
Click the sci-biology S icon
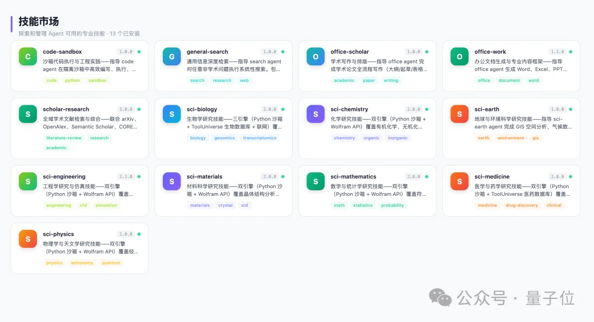pyautogui.click(x=171, y=114)
